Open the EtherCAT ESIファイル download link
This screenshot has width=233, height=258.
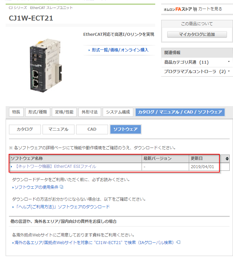[x=56, y=166]
